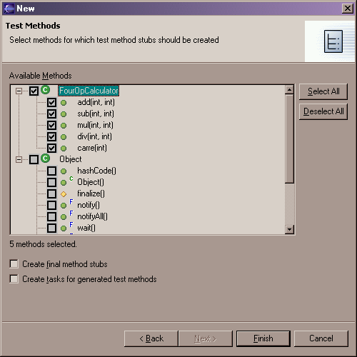The height and width of the screenshot is (357, 357).
Task: Select the mul(int, int) tree entry
Action: [95, 125]
